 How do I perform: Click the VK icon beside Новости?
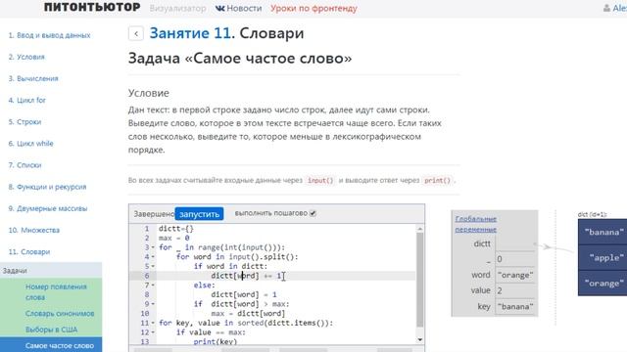pos(219,8)
